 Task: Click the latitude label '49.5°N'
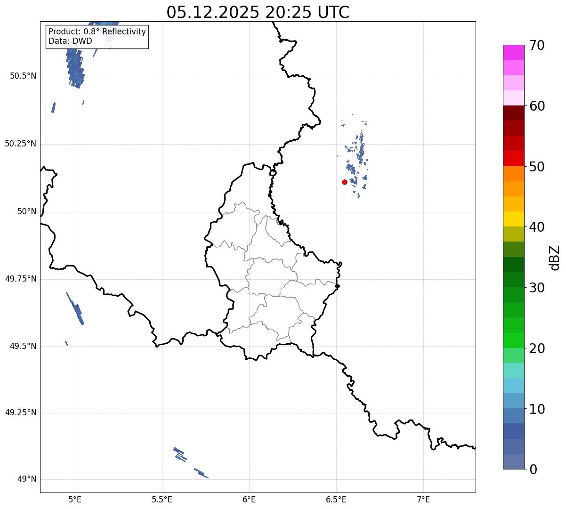tap(23, 347)
